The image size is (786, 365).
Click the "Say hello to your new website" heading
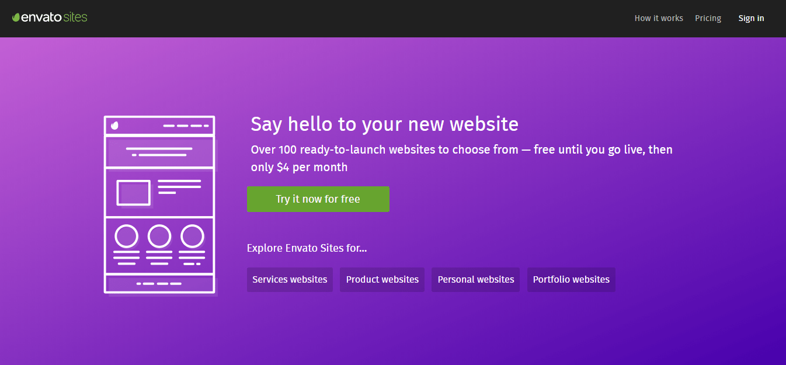(384, 124)
